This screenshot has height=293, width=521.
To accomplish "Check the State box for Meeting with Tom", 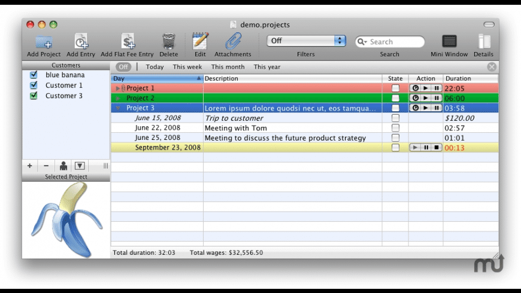I will (395, 128).
